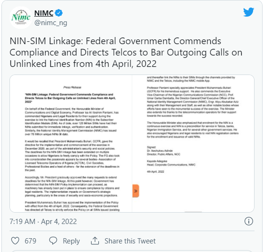264x252 pixels.
Task: Open the NIMC profile avatar
Action: [21, 18]
